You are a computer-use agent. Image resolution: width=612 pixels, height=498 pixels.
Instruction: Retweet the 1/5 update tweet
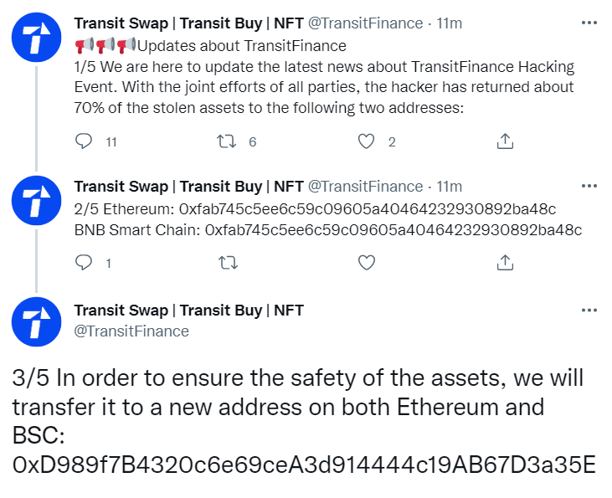(227, 141)
